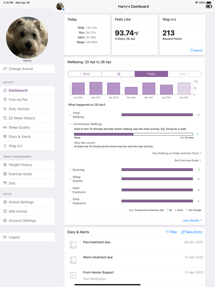The image size is (215, 287).
Task: Click the Add Animal plus icon
Action: pyautogui.click(x=5, y=211)
